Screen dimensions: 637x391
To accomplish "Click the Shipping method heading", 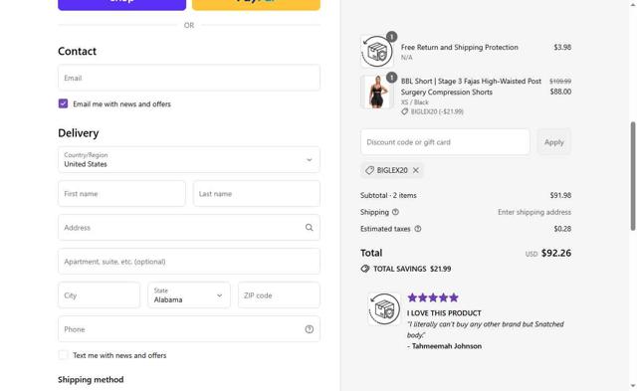I will pos(91,380).
